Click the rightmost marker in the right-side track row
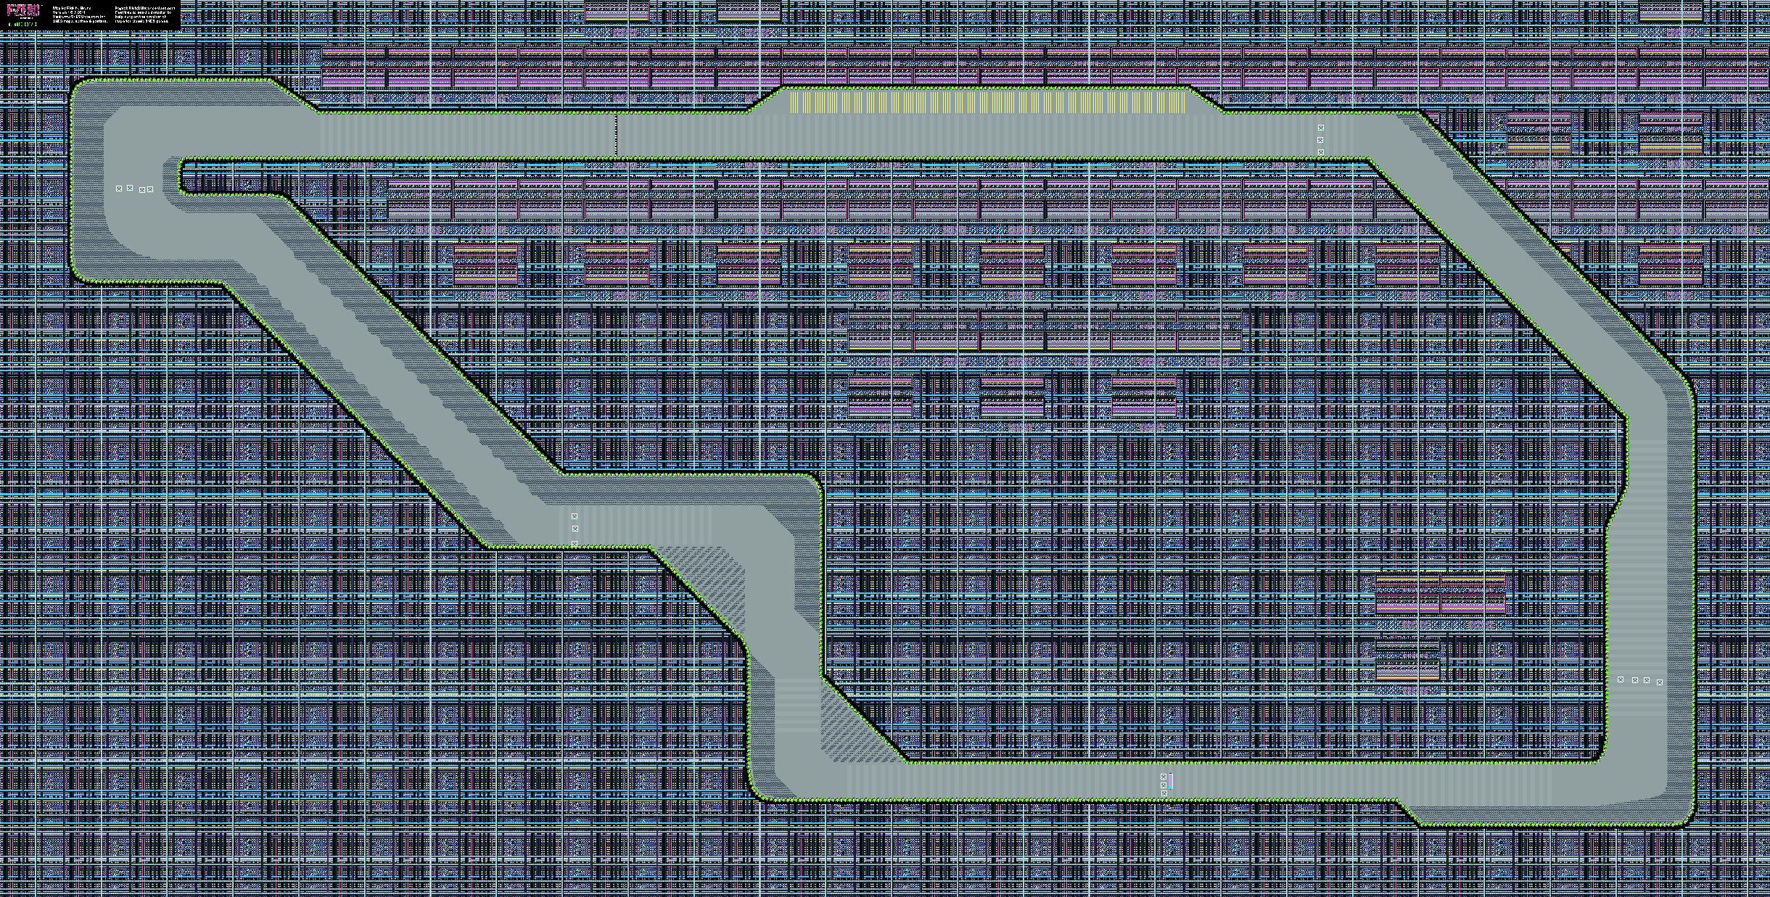 1660,682
